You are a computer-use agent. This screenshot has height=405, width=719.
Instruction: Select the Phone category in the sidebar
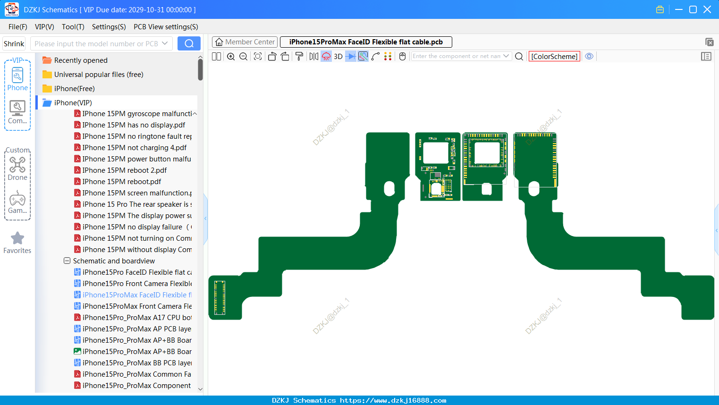pyautogui.click(x=17, y=79)
